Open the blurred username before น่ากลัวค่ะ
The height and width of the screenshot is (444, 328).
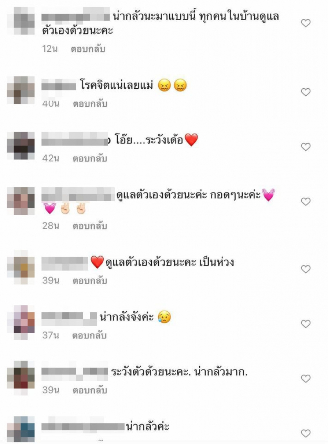click(83, 426)
